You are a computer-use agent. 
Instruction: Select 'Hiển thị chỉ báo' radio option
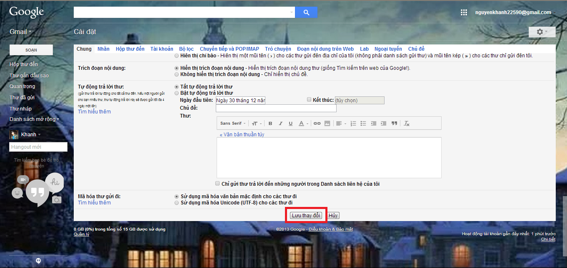(177, 56)
